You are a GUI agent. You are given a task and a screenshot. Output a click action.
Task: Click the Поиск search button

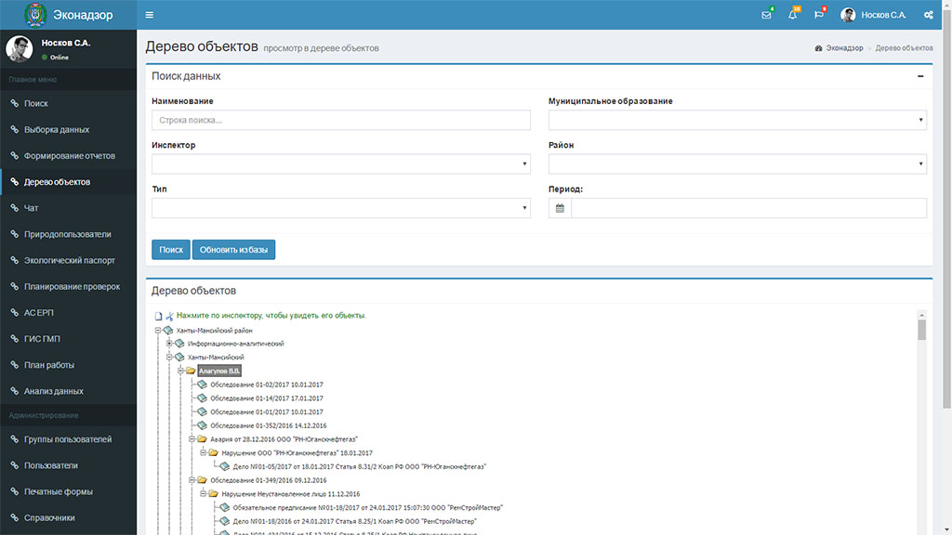(171, 250)
